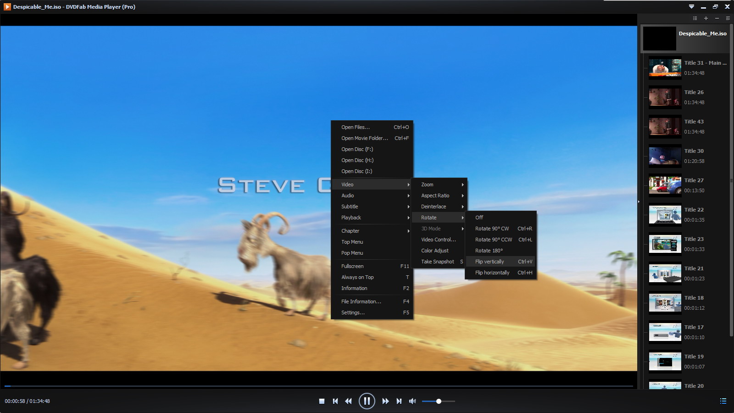
Task: Mute audio with the speaker icon
Action: tap(412, 401)
